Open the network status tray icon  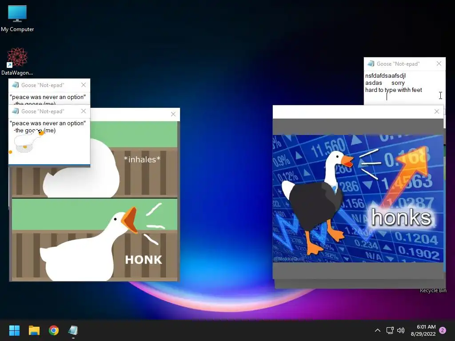390,330
